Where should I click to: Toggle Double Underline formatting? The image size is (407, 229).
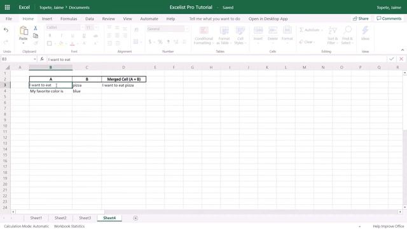click(84, 36)
